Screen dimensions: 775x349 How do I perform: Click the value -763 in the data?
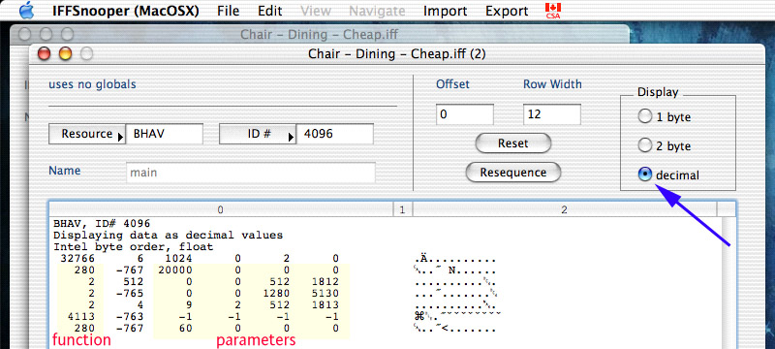click(130, 316)
